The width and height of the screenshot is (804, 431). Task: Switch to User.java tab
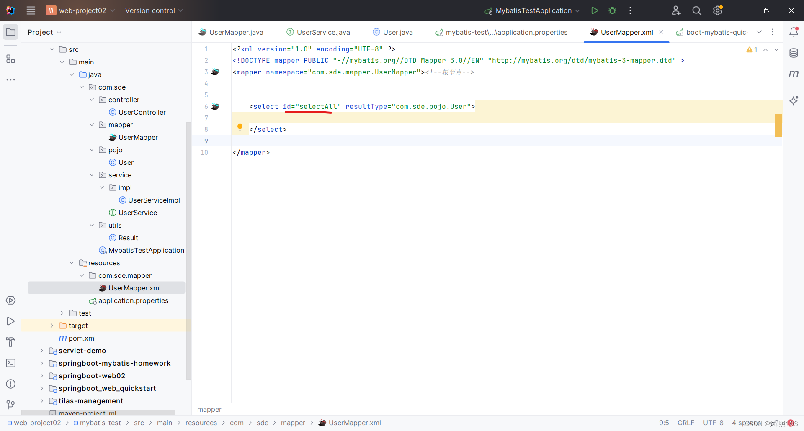point(393,32)
